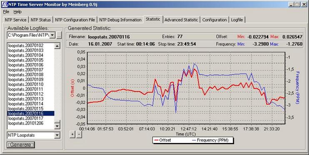Select loopstats.20070104 in the list
This screenshot has height=155, width=309.
pyautogui.click(x=31, y=55)
